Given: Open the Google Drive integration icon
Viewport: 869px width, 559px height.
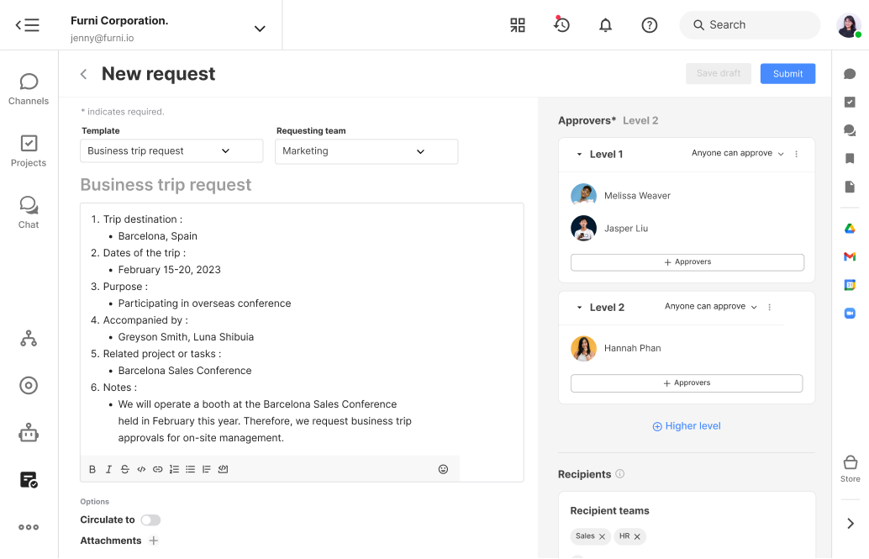Looking at the screenshot, I should [850, 229].
